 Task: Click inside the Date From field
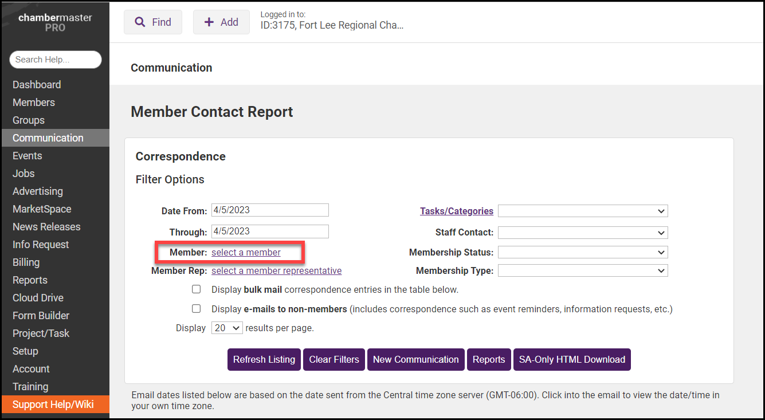click(x=270, y=210)
